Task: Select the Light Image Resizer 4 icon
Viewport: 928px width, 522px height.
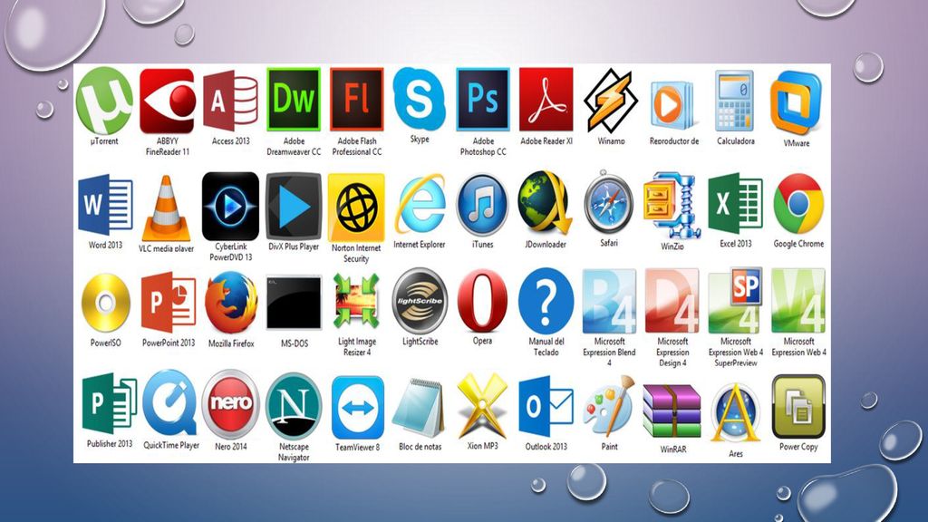Action: click(356, 301)
